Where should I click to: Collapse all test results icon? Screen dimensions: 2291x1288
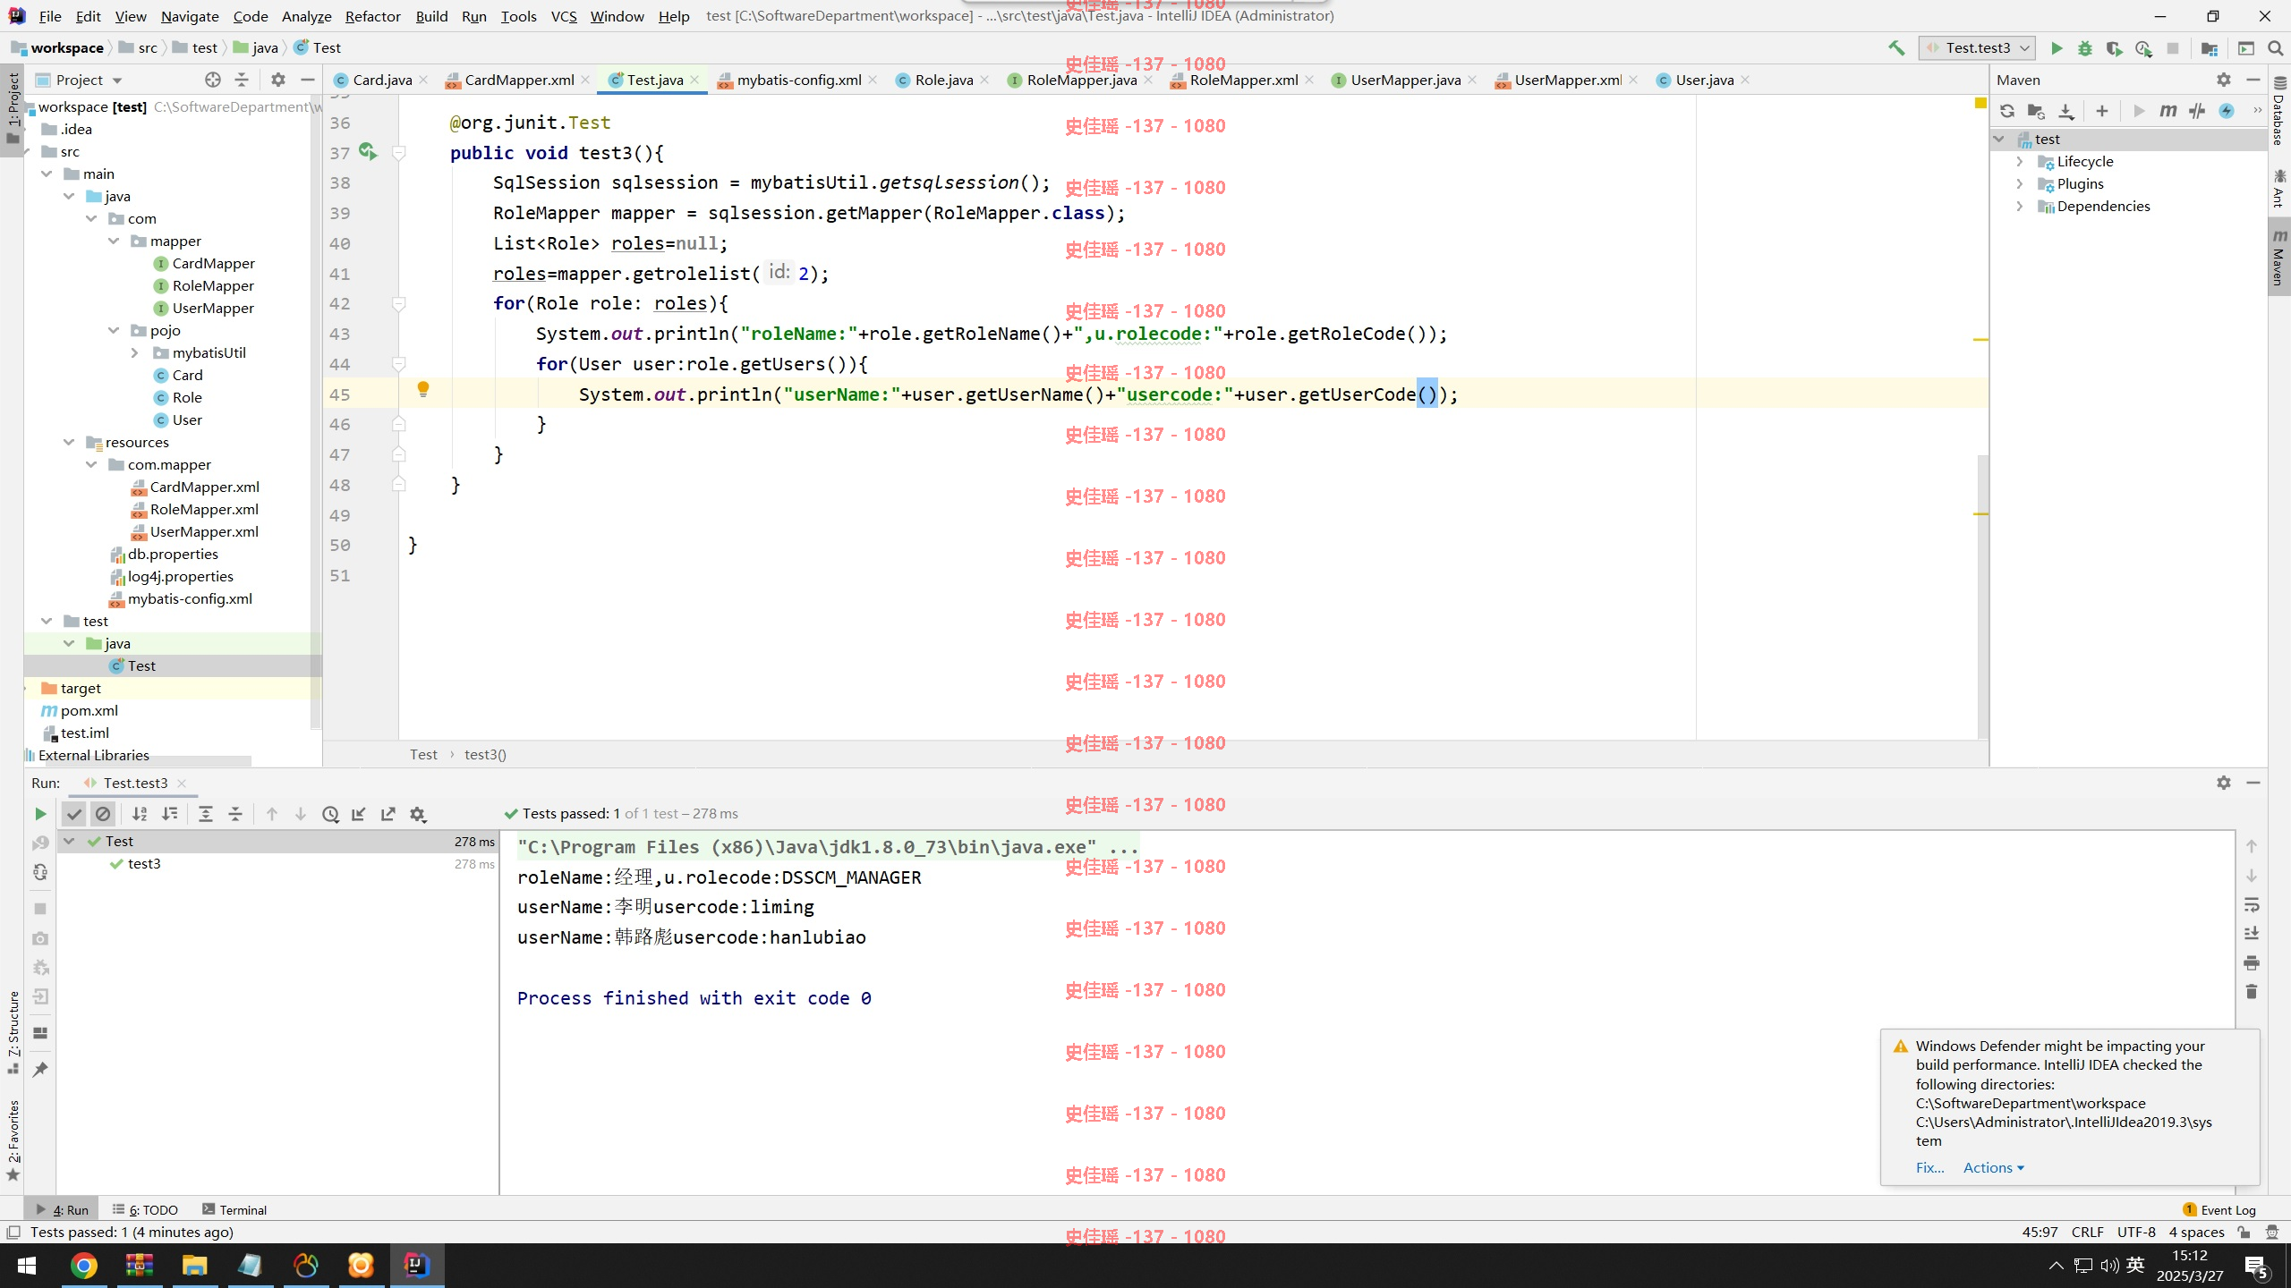[235, 814]
